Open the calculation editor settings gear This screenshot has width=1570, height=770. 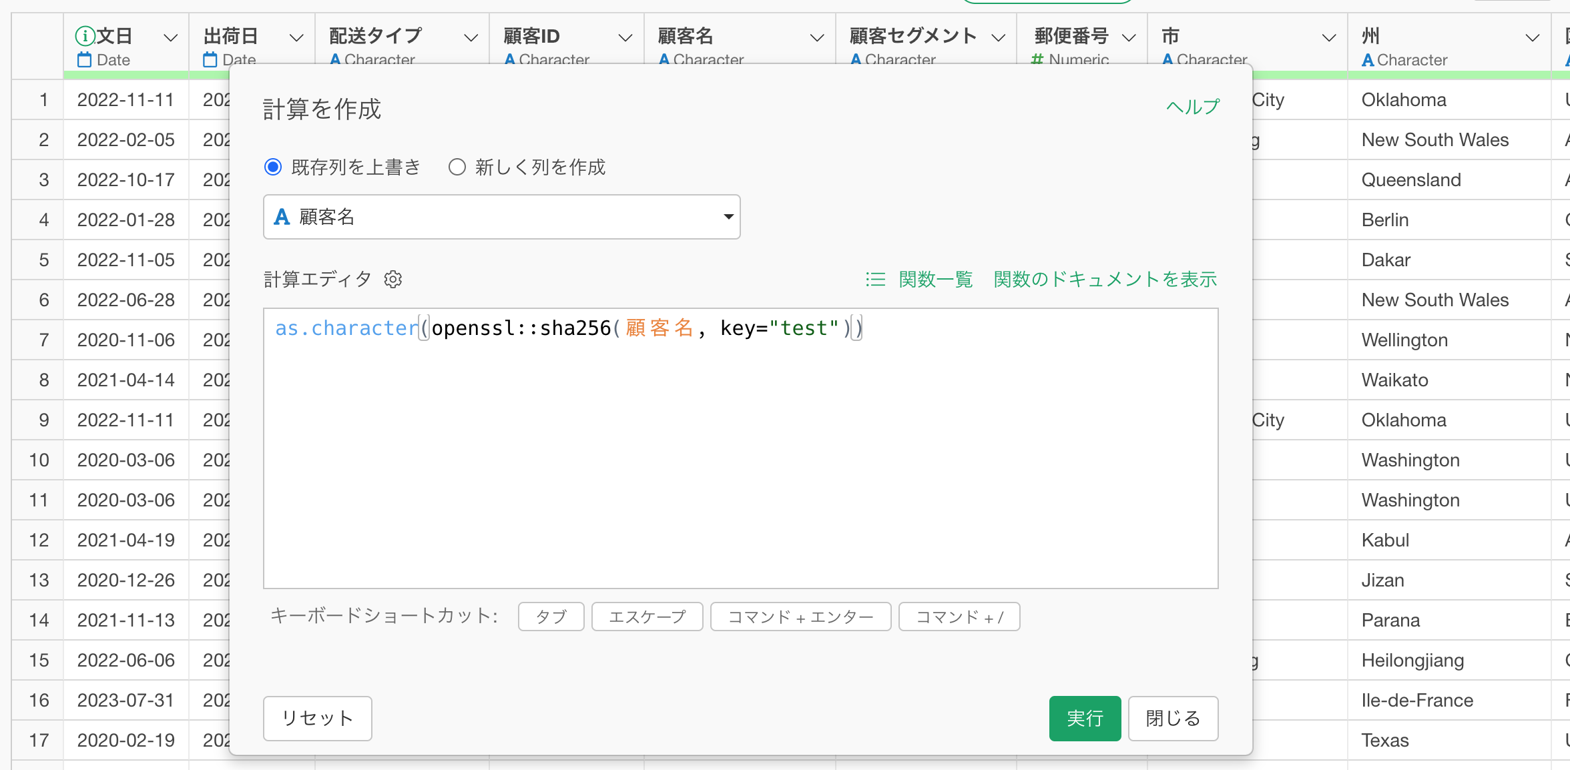point(393,280)
